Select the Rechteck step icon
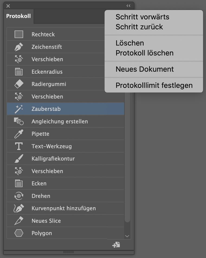Screen dimensions: 206x258 point(19,34)
